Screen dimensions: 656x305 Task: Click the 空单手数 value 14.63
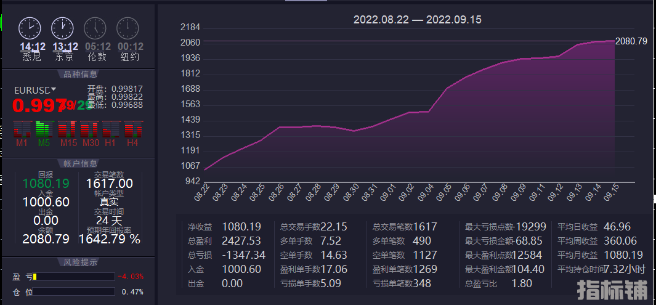click(x=334, y=255)
